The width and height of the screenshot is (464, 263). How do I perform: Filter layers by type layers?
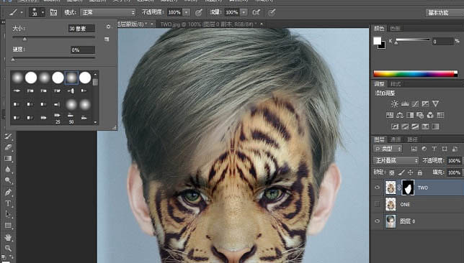434,149
